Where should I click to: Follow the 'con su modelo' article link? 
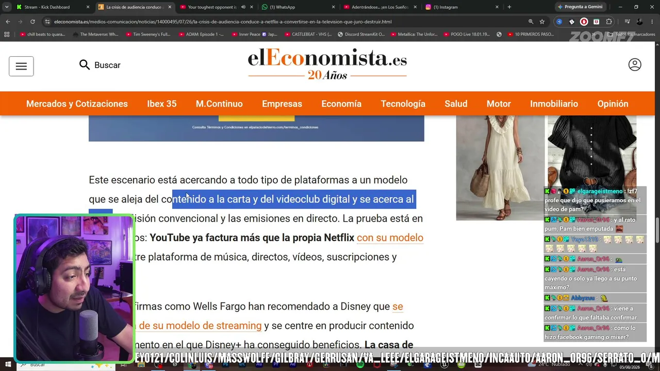[x=390, y=238]
